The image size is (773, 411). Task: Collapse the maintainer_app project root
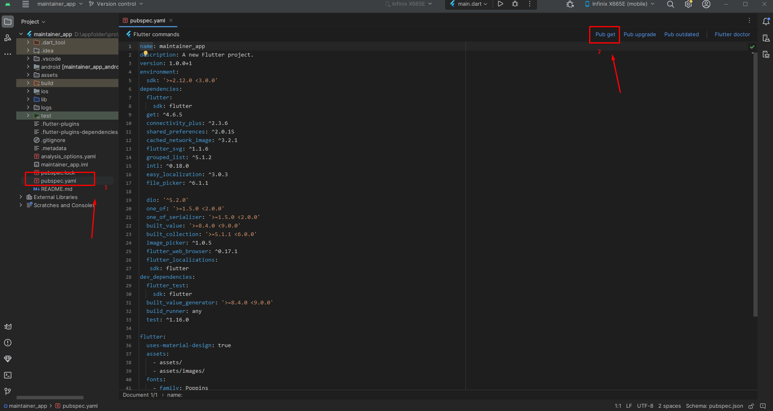21,34
